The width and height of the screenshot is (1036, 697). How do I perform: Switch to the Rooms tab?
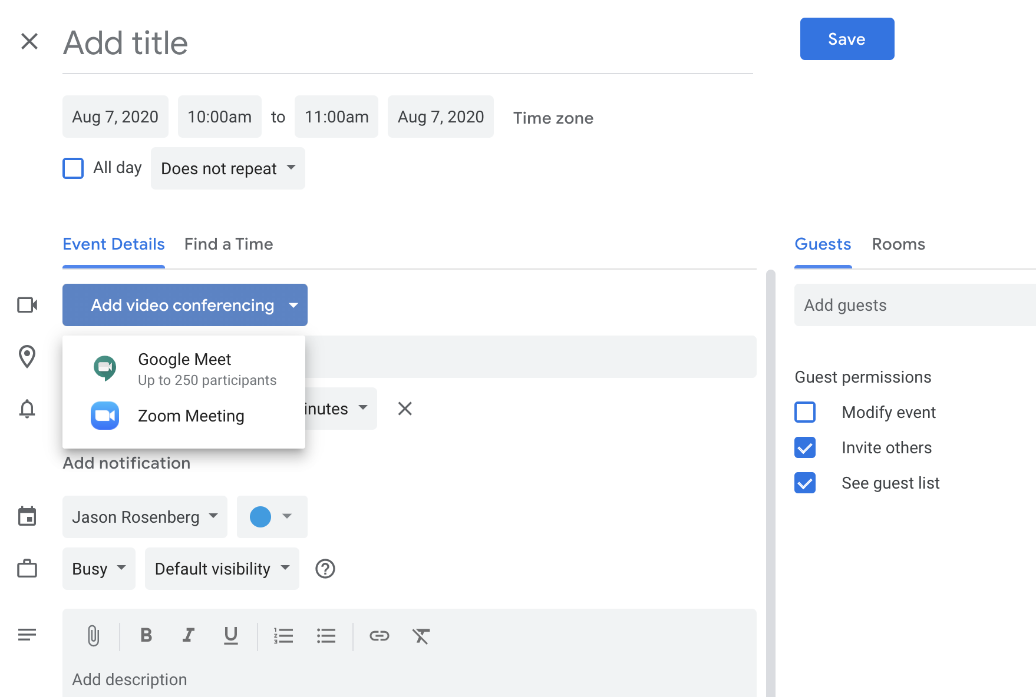[899, 244]
